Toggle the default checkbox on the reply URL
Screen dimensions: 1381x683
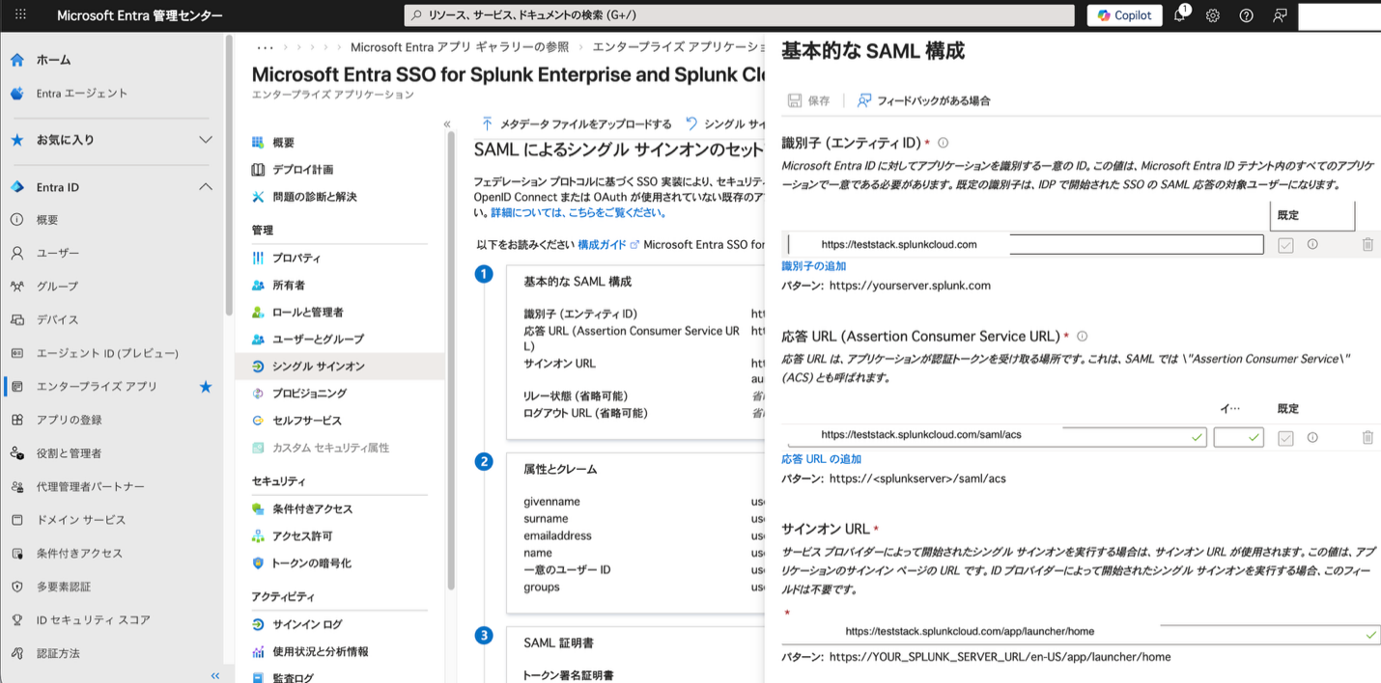[x=1284, y=437]
